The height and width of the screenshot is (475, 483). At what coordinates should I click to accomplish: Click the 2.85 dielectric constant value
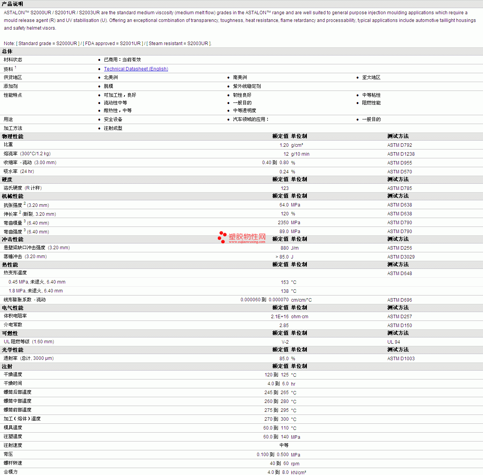284,326
